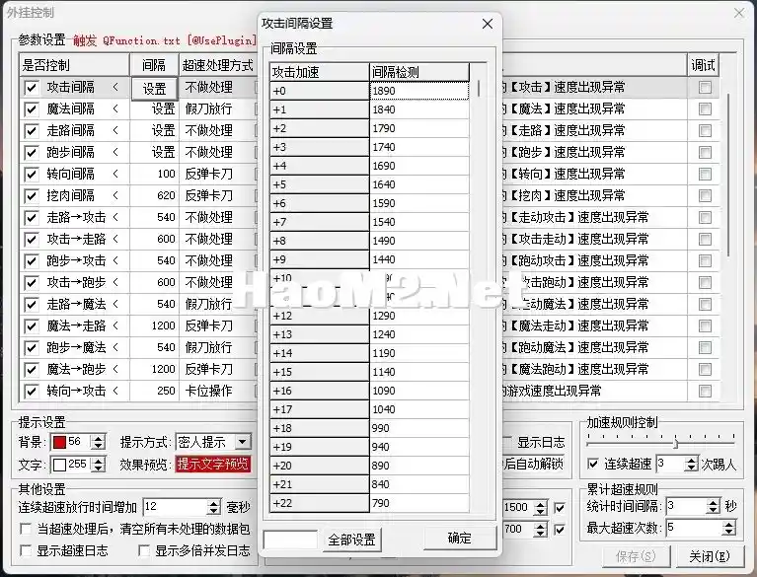Screen dimensions: 757x577
Task: Adjust the 加速规则控制 slider thumb
Action: pos(676,443)
